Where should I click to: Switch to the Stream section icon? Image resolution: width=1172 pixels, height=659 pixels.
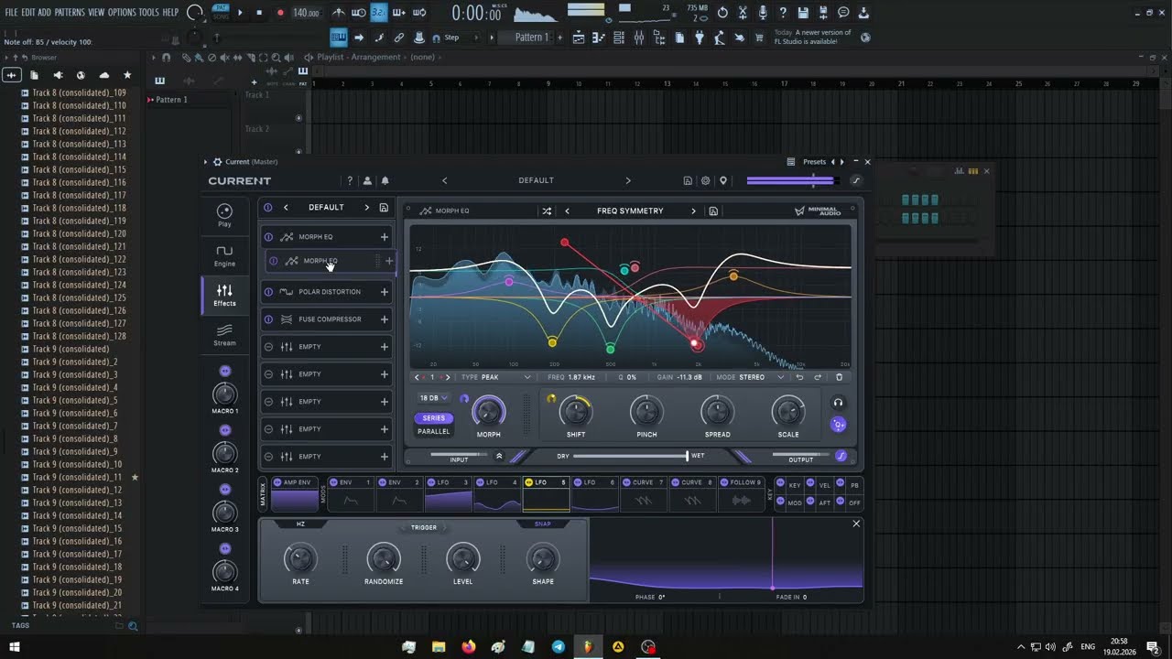[224, 334]
